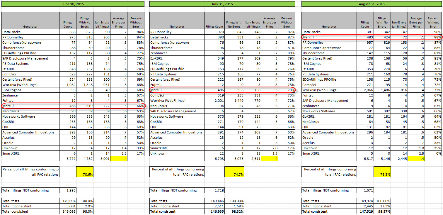The height and width of the screenshot is (215, 443).
Task: Select SmartXBRL row name in August 31 table
Action: pyautogui.click(x=311, y=153)
